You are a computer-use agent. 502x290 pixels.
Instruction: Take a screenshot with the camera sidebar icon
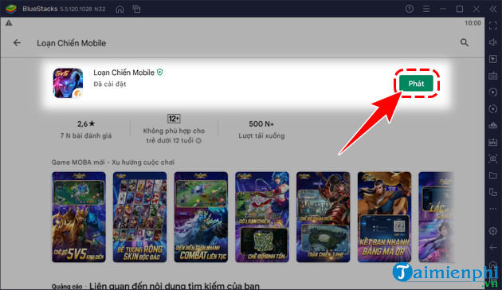492,159
